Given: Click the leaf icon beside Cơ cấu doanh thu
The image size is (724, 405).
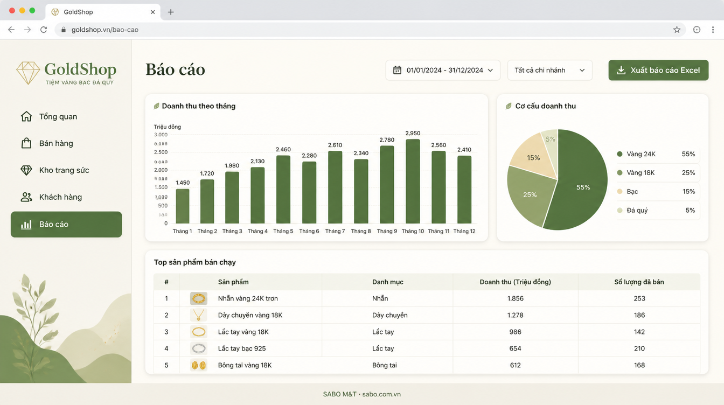Looking at the screenshot, I should pos(509,106).
